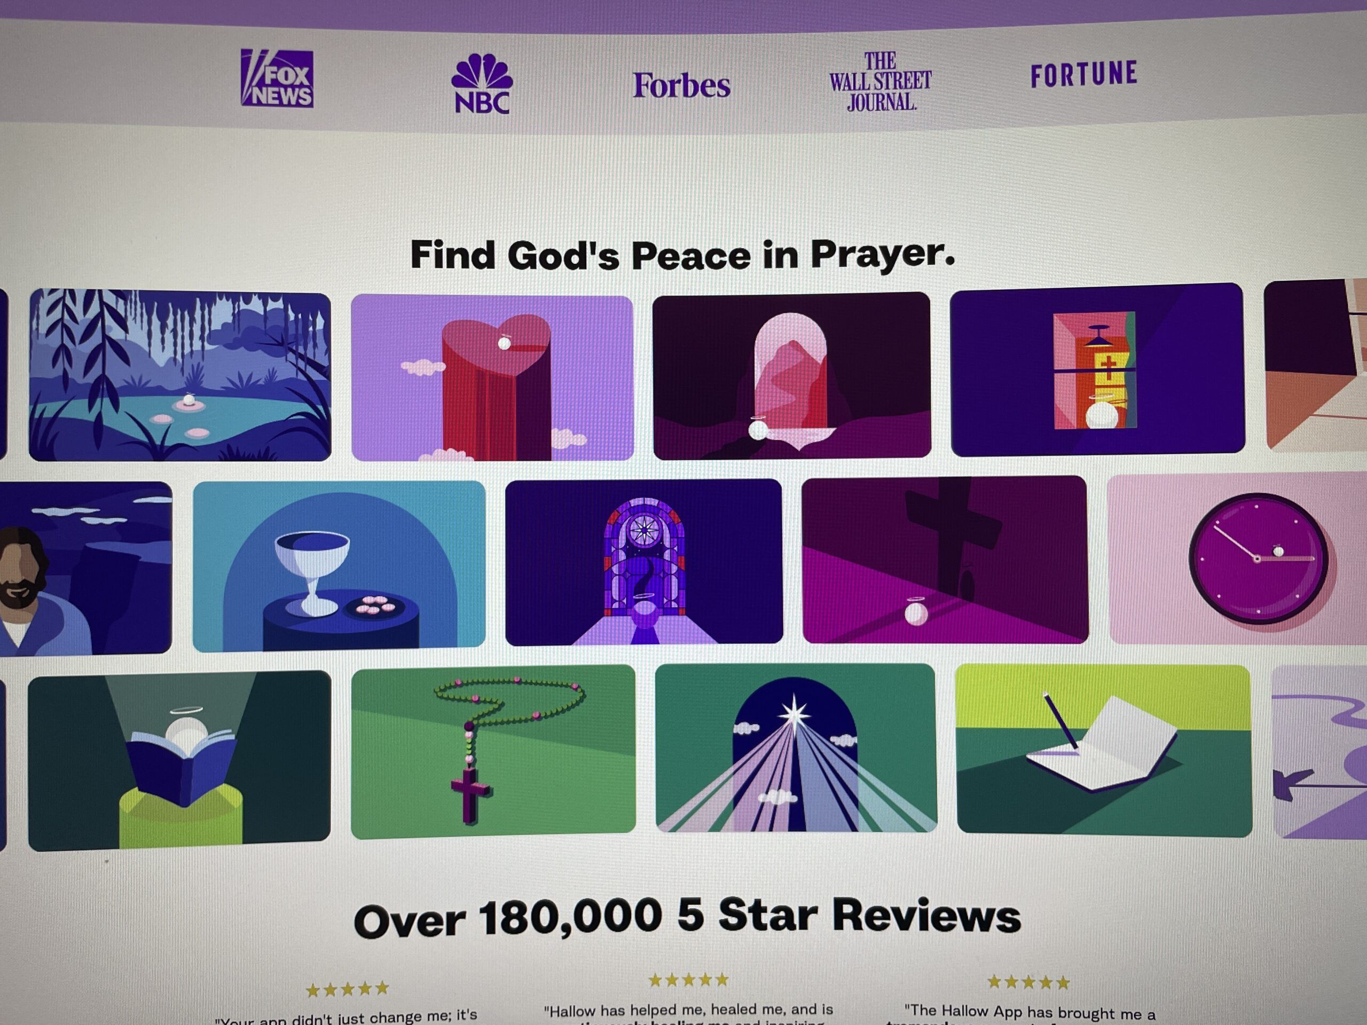Click The Wall Street Journal logo

pyautogui.click(x=880, y=82)
